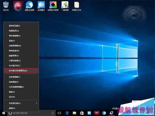This screenshot has height=116, width=155.
Task: Open the red round app icon on desktop
Action: pos(18,6)
